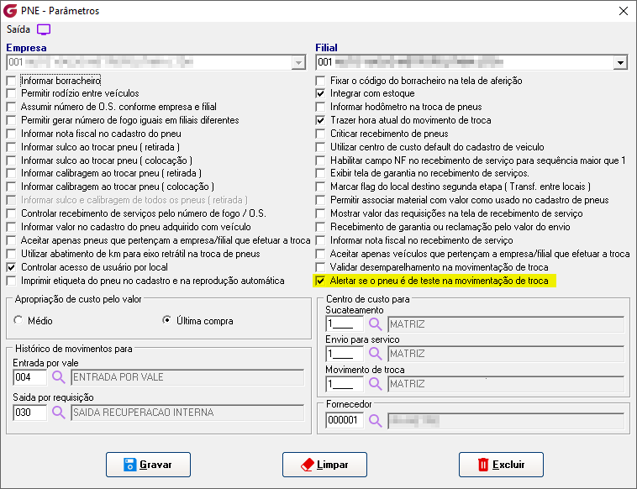Click the Gravar save button

tap(148, 465)
